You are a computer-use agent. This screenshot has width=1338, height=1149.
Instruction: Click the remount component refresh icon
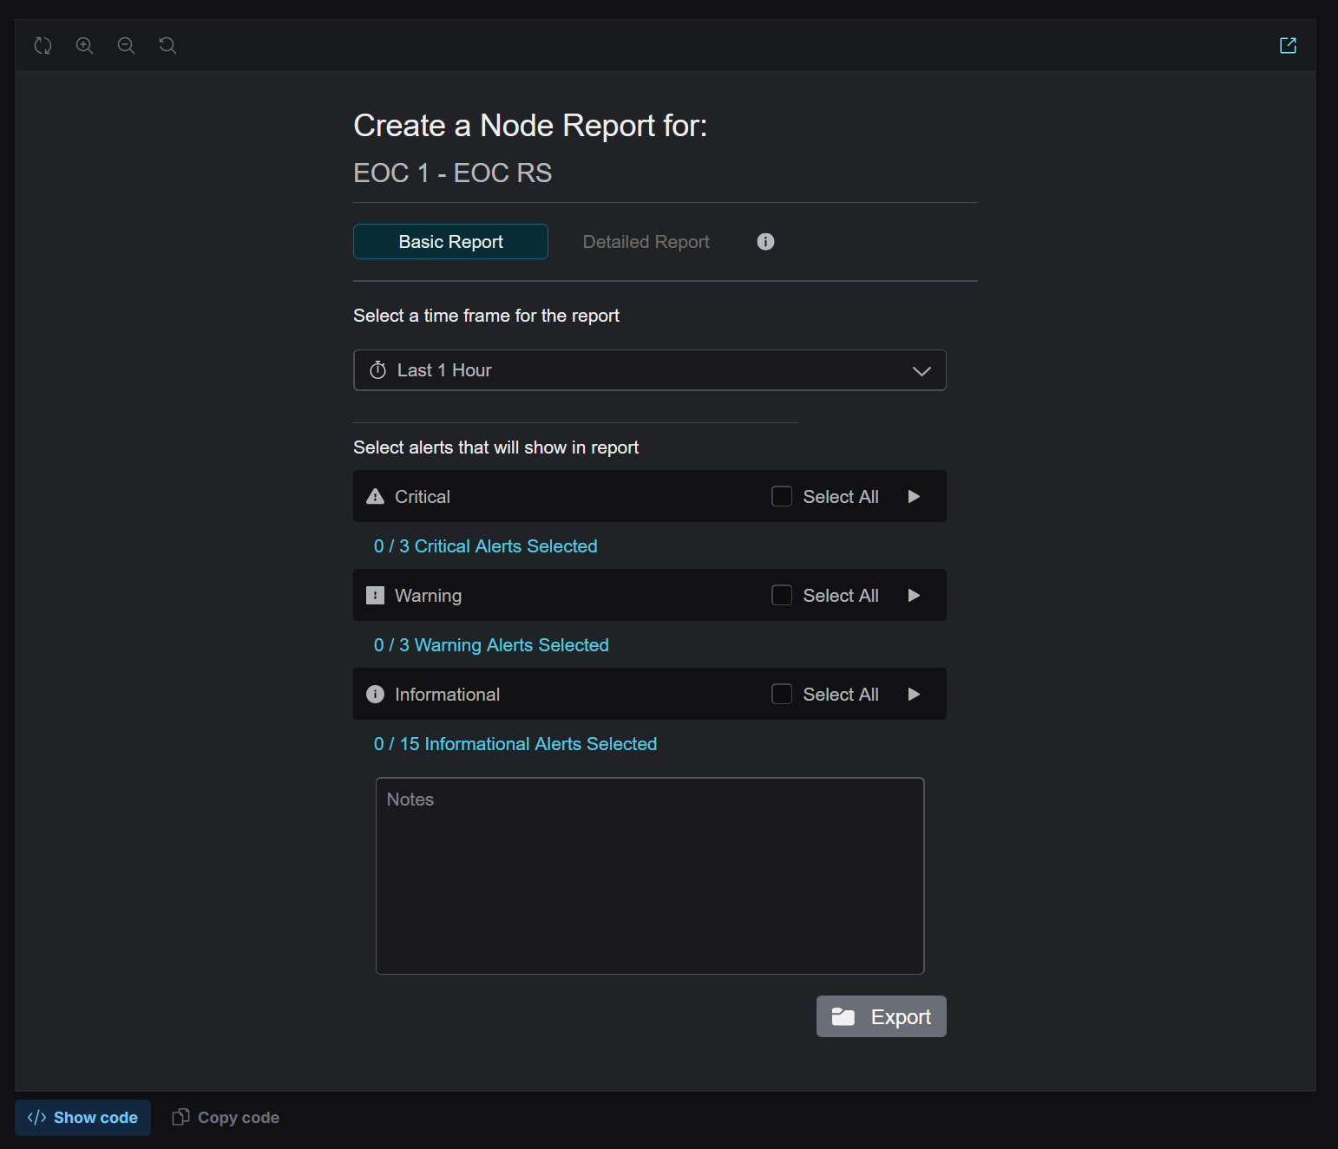tap(43, 45)
